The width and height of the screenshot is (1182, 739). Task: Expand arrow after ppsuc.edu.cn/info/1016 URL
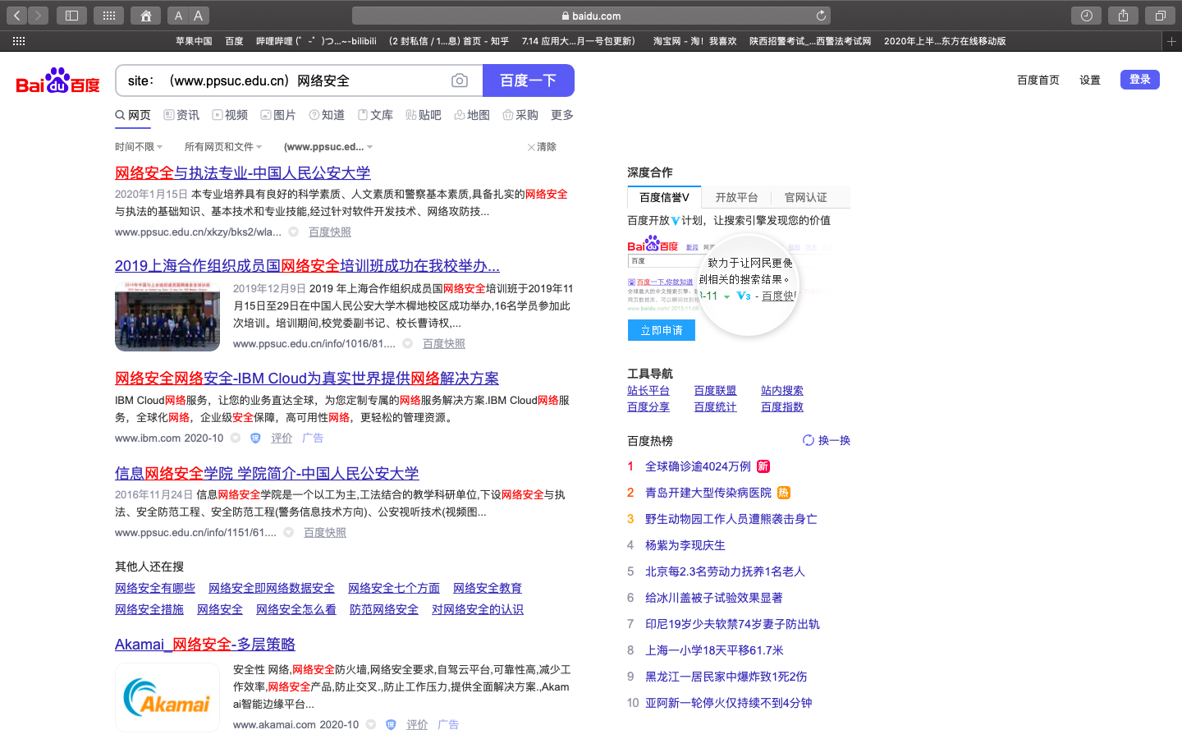407,344
